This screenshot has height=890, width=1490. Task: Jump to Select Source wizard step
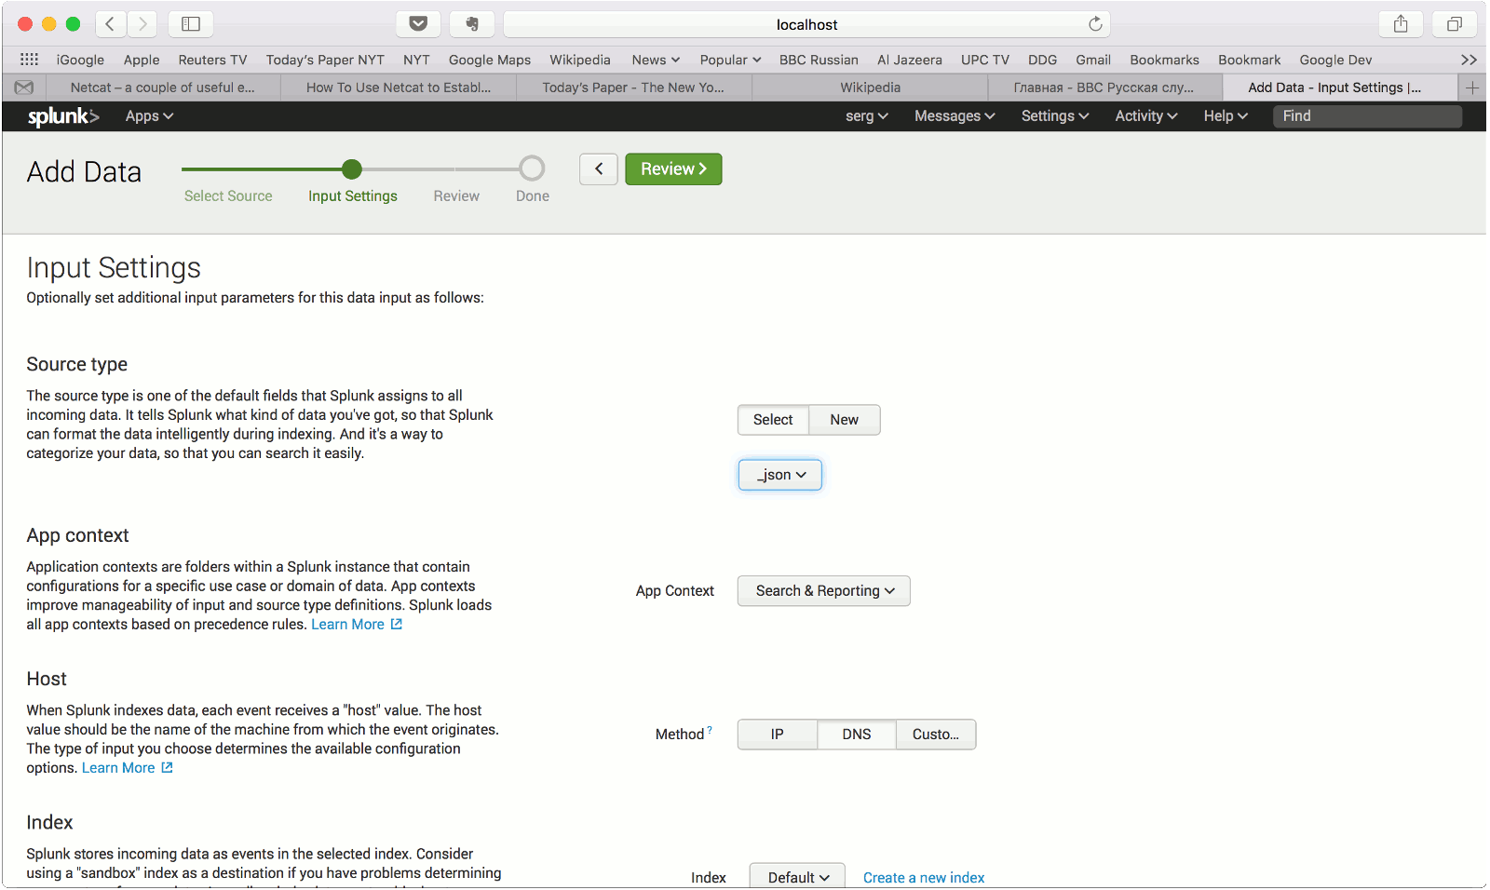(228, 196)
